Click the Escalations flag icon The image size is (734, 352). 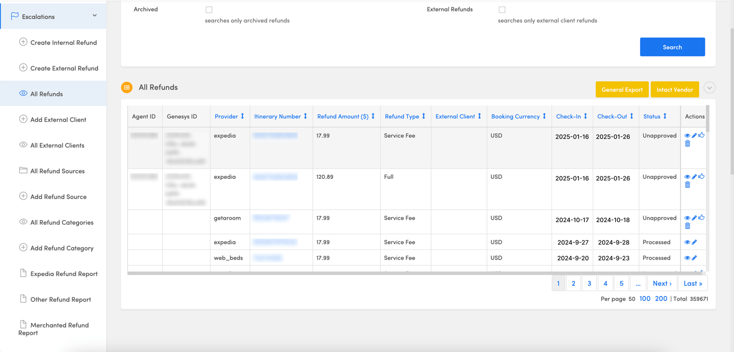click(15, 16)
